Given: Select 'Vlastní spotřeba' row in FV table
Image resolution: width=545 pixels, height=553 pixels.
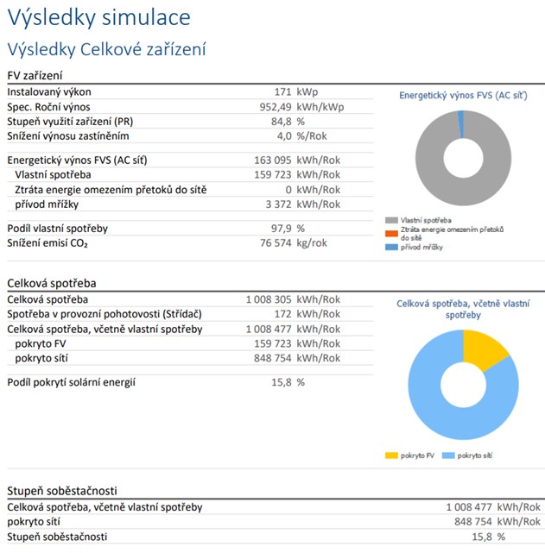Looking at the screenshot, I should point(53,175).
